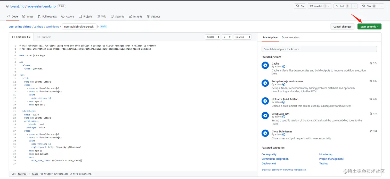Screen dimensions: 390x179
Task: Open the Project management category
Action: 331,159
